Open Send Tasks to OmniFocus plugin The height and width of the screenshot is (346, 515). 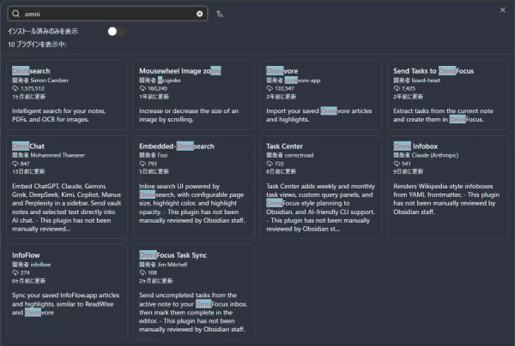coord(448,95)
